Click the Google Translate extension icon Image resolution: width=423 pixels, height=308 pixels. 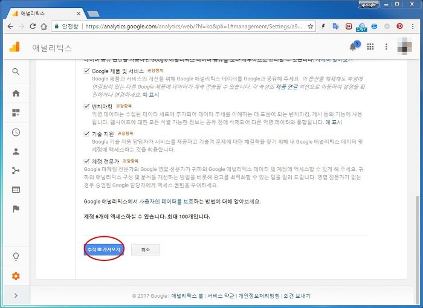[335, 26]
